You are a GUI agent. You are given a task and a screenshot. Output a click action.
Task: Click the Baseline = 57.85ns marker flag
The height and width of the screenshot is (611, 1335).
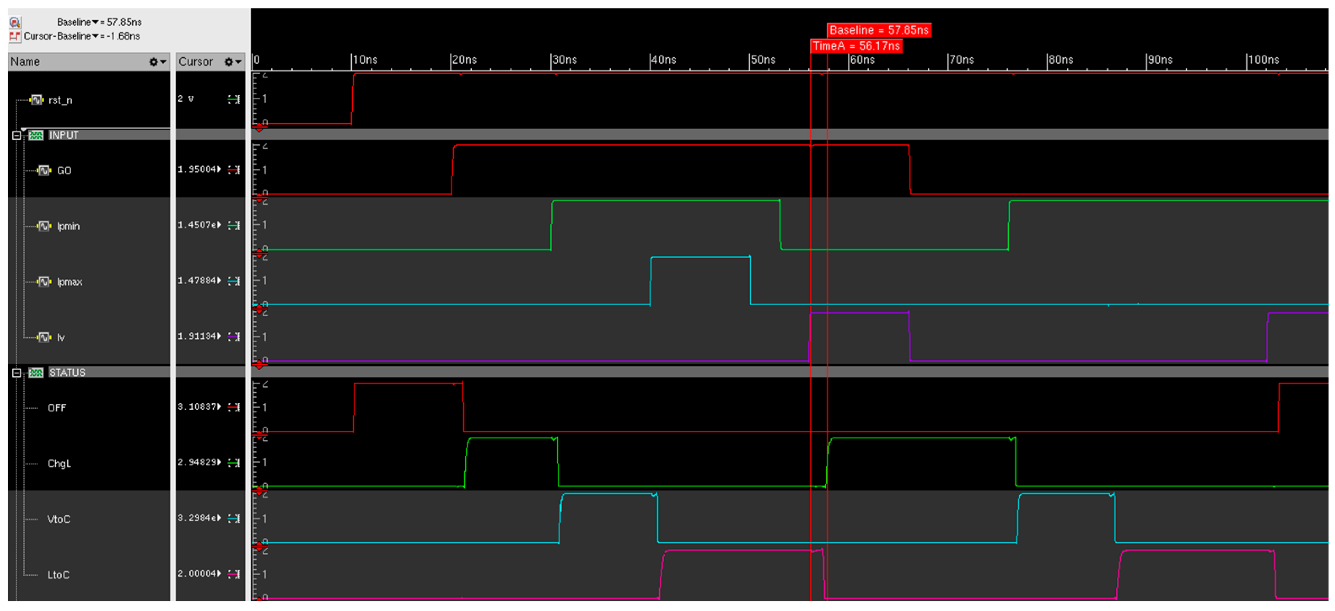tap(879, 30)
